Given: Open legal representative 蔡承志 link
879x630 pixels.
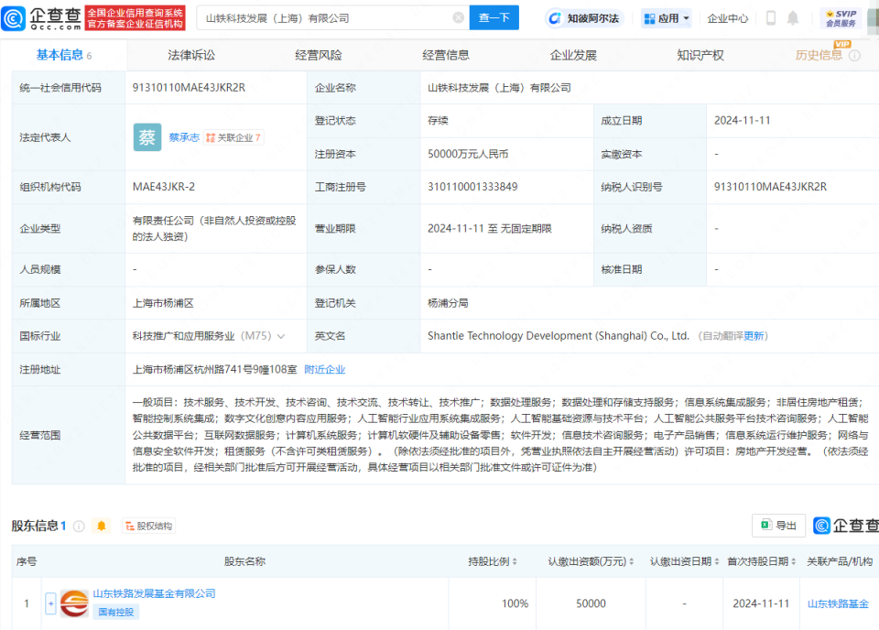Looking at the screenshot, I should 184,137.
